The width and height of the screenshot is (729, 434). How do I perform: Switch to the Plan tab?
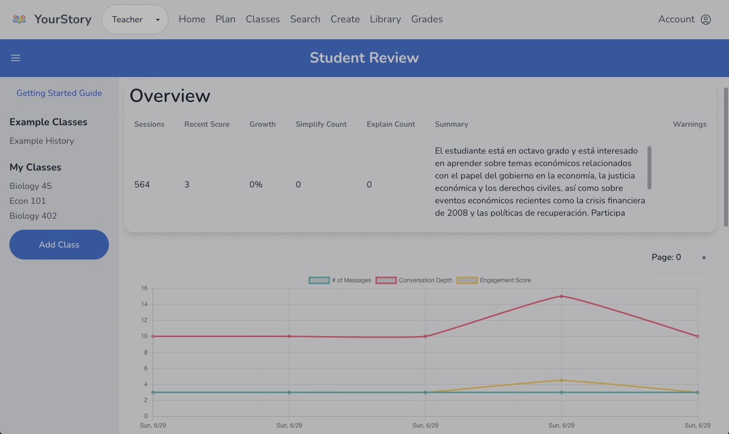(x=225, y=19)
